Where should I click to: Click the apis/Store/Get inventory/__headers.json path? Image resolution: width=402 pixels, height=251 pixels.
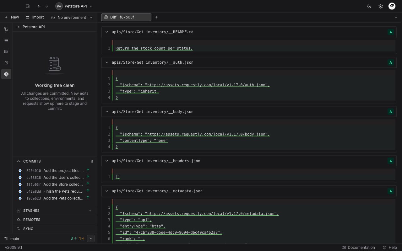click(x=156, y=161)
